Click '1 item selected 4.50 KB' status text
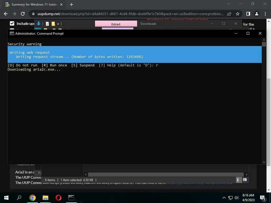 (x=77, y=180)
